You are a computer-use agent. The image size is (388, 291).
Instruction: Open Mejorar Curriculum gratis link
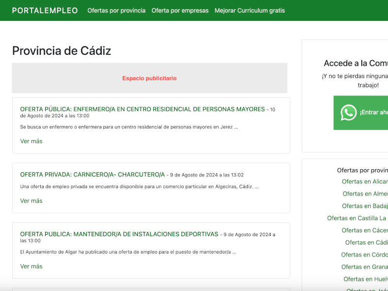coord(250,11)
